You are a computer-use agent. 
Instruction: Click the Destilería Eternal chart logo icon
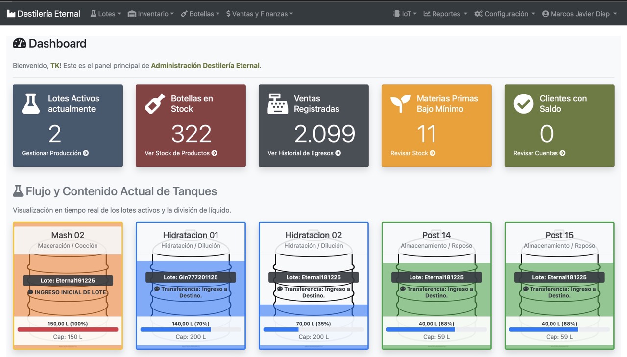[10, 14]
